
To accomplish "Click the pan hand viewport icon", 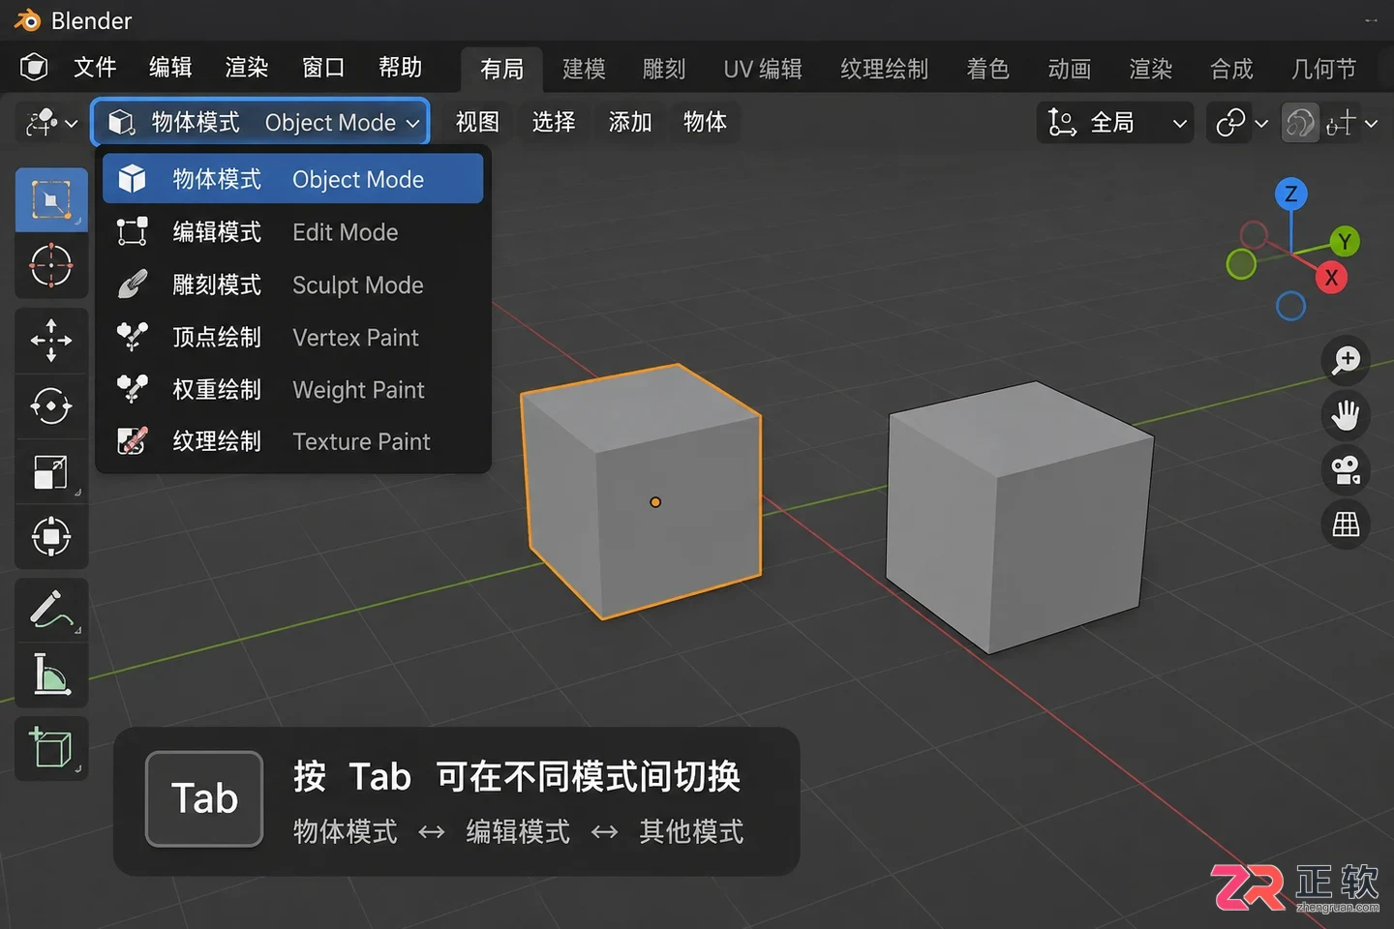I will [1346, 415].
